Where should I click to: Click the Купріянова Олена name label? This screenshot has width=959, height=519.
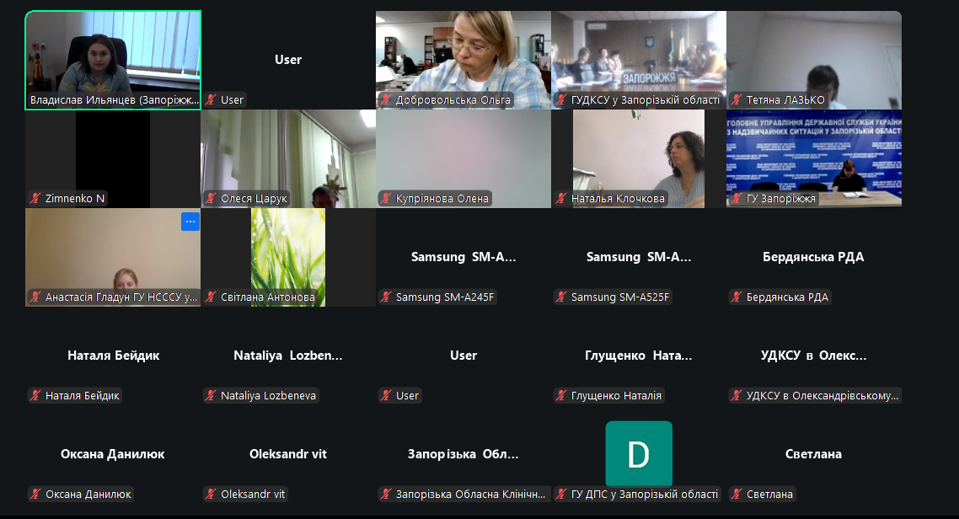coord(442,198)
